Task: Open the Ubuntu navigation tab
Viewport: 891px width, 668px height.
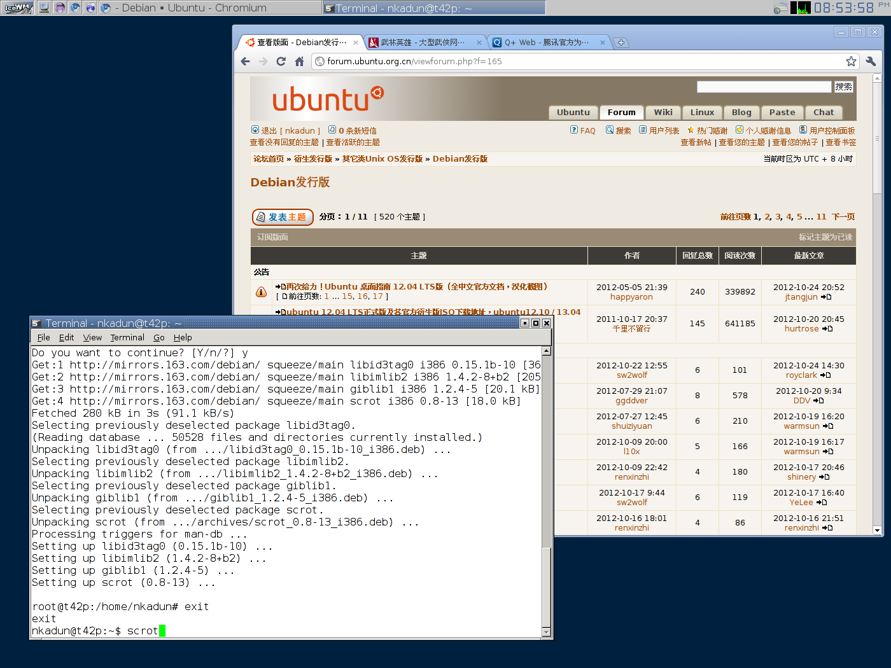Action: tap(573, 113)
